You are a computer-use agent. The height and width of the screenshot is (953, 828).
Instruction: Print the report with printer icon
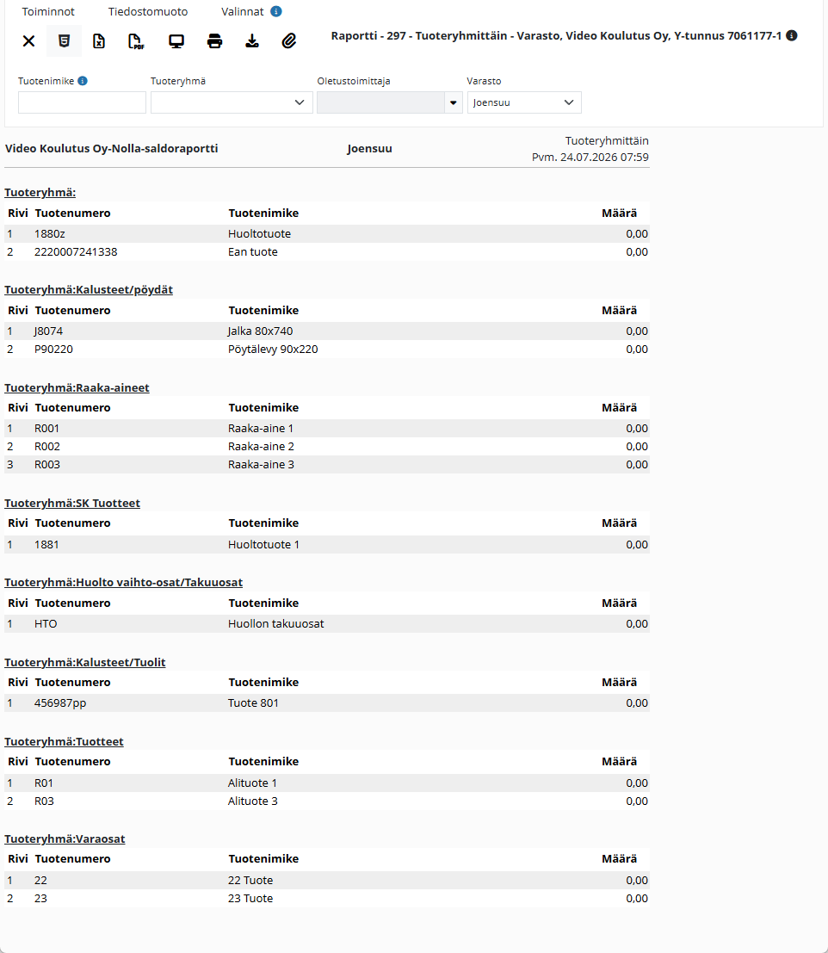tap(214, 41)
